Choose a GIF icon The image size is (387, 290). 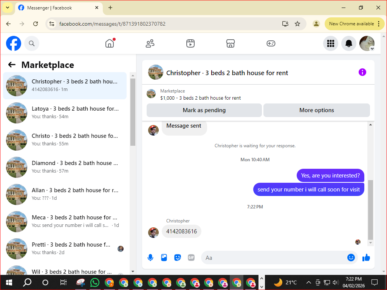pyautogui.click(x=191, y=258)
